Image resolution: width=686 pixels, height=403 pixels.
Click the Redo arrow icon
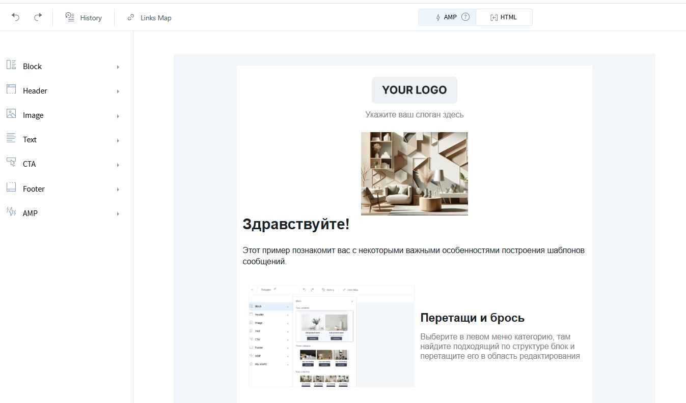click(x=38, y=17)
